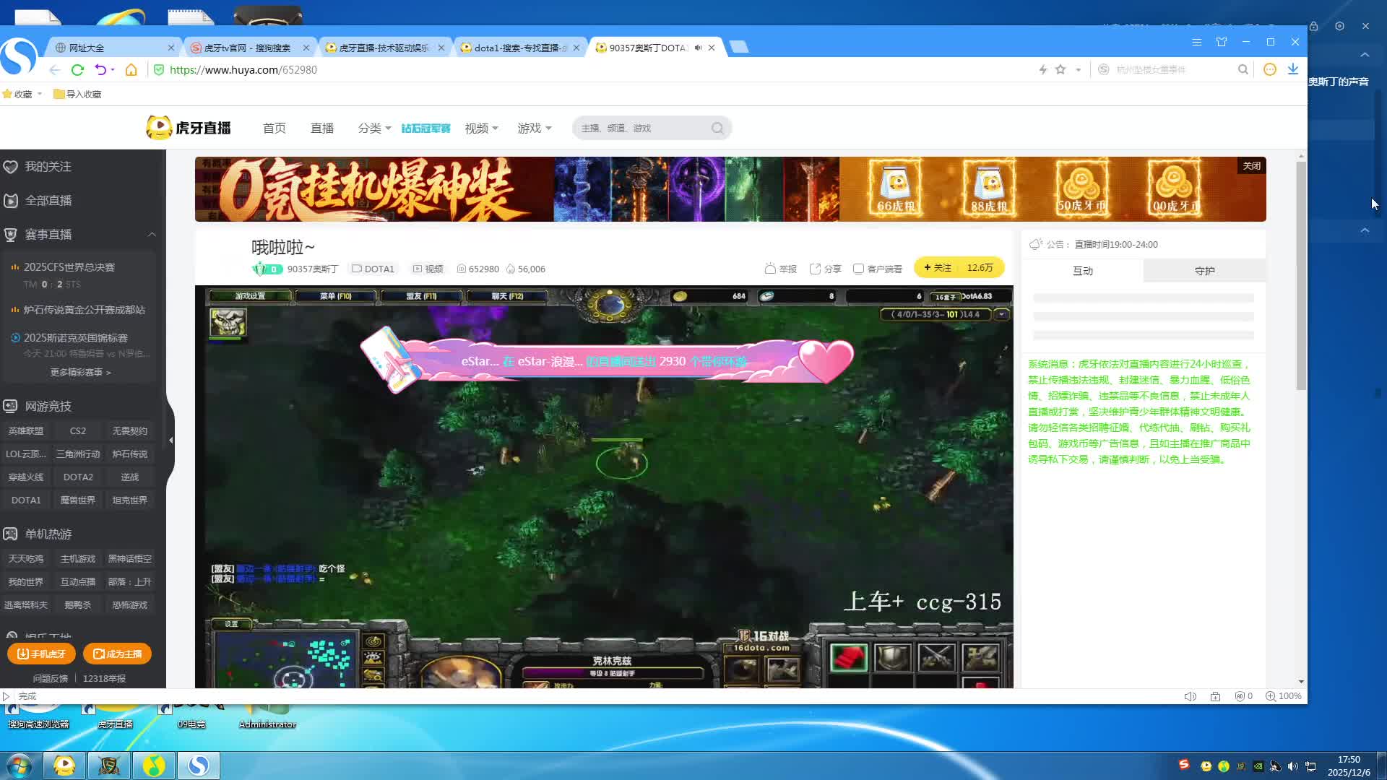Collapse the 赛事直播 sidebar section
1387x780 pixels.
[152, 235]
